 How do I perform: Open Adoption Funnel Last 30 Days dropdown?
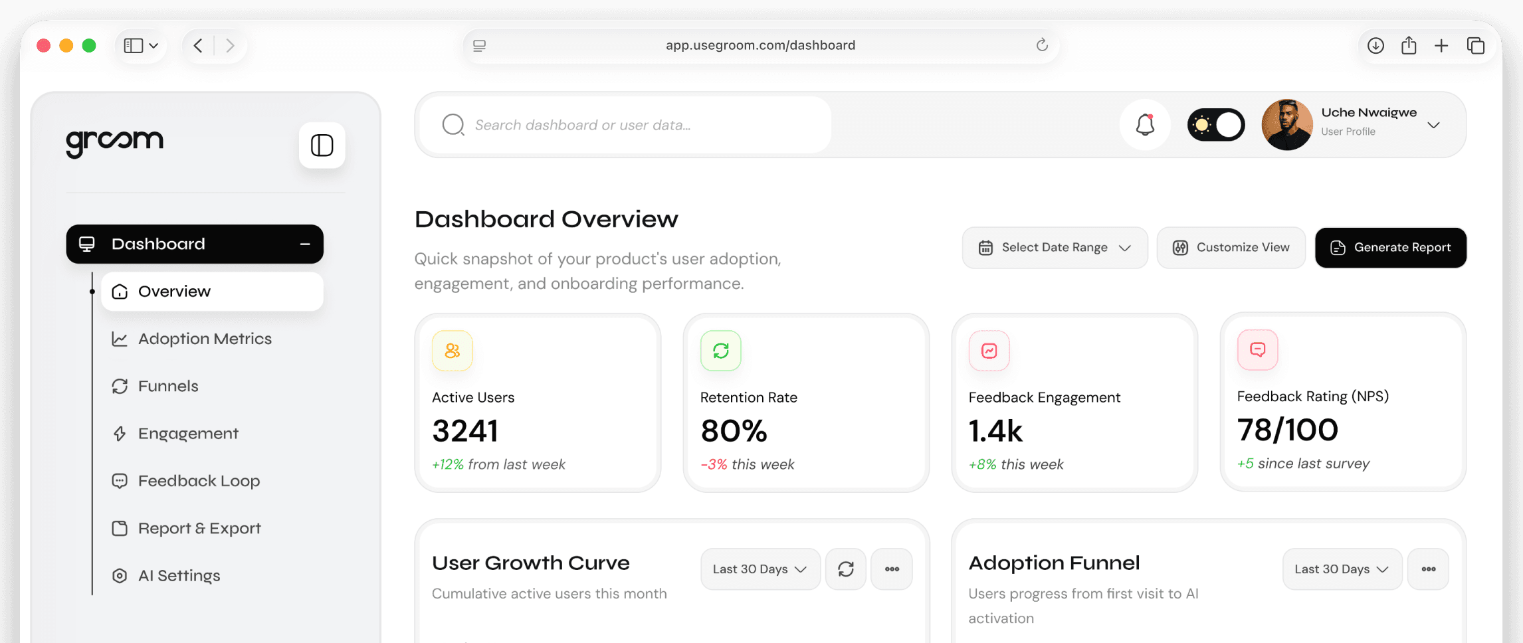[x=1342, y=569]
